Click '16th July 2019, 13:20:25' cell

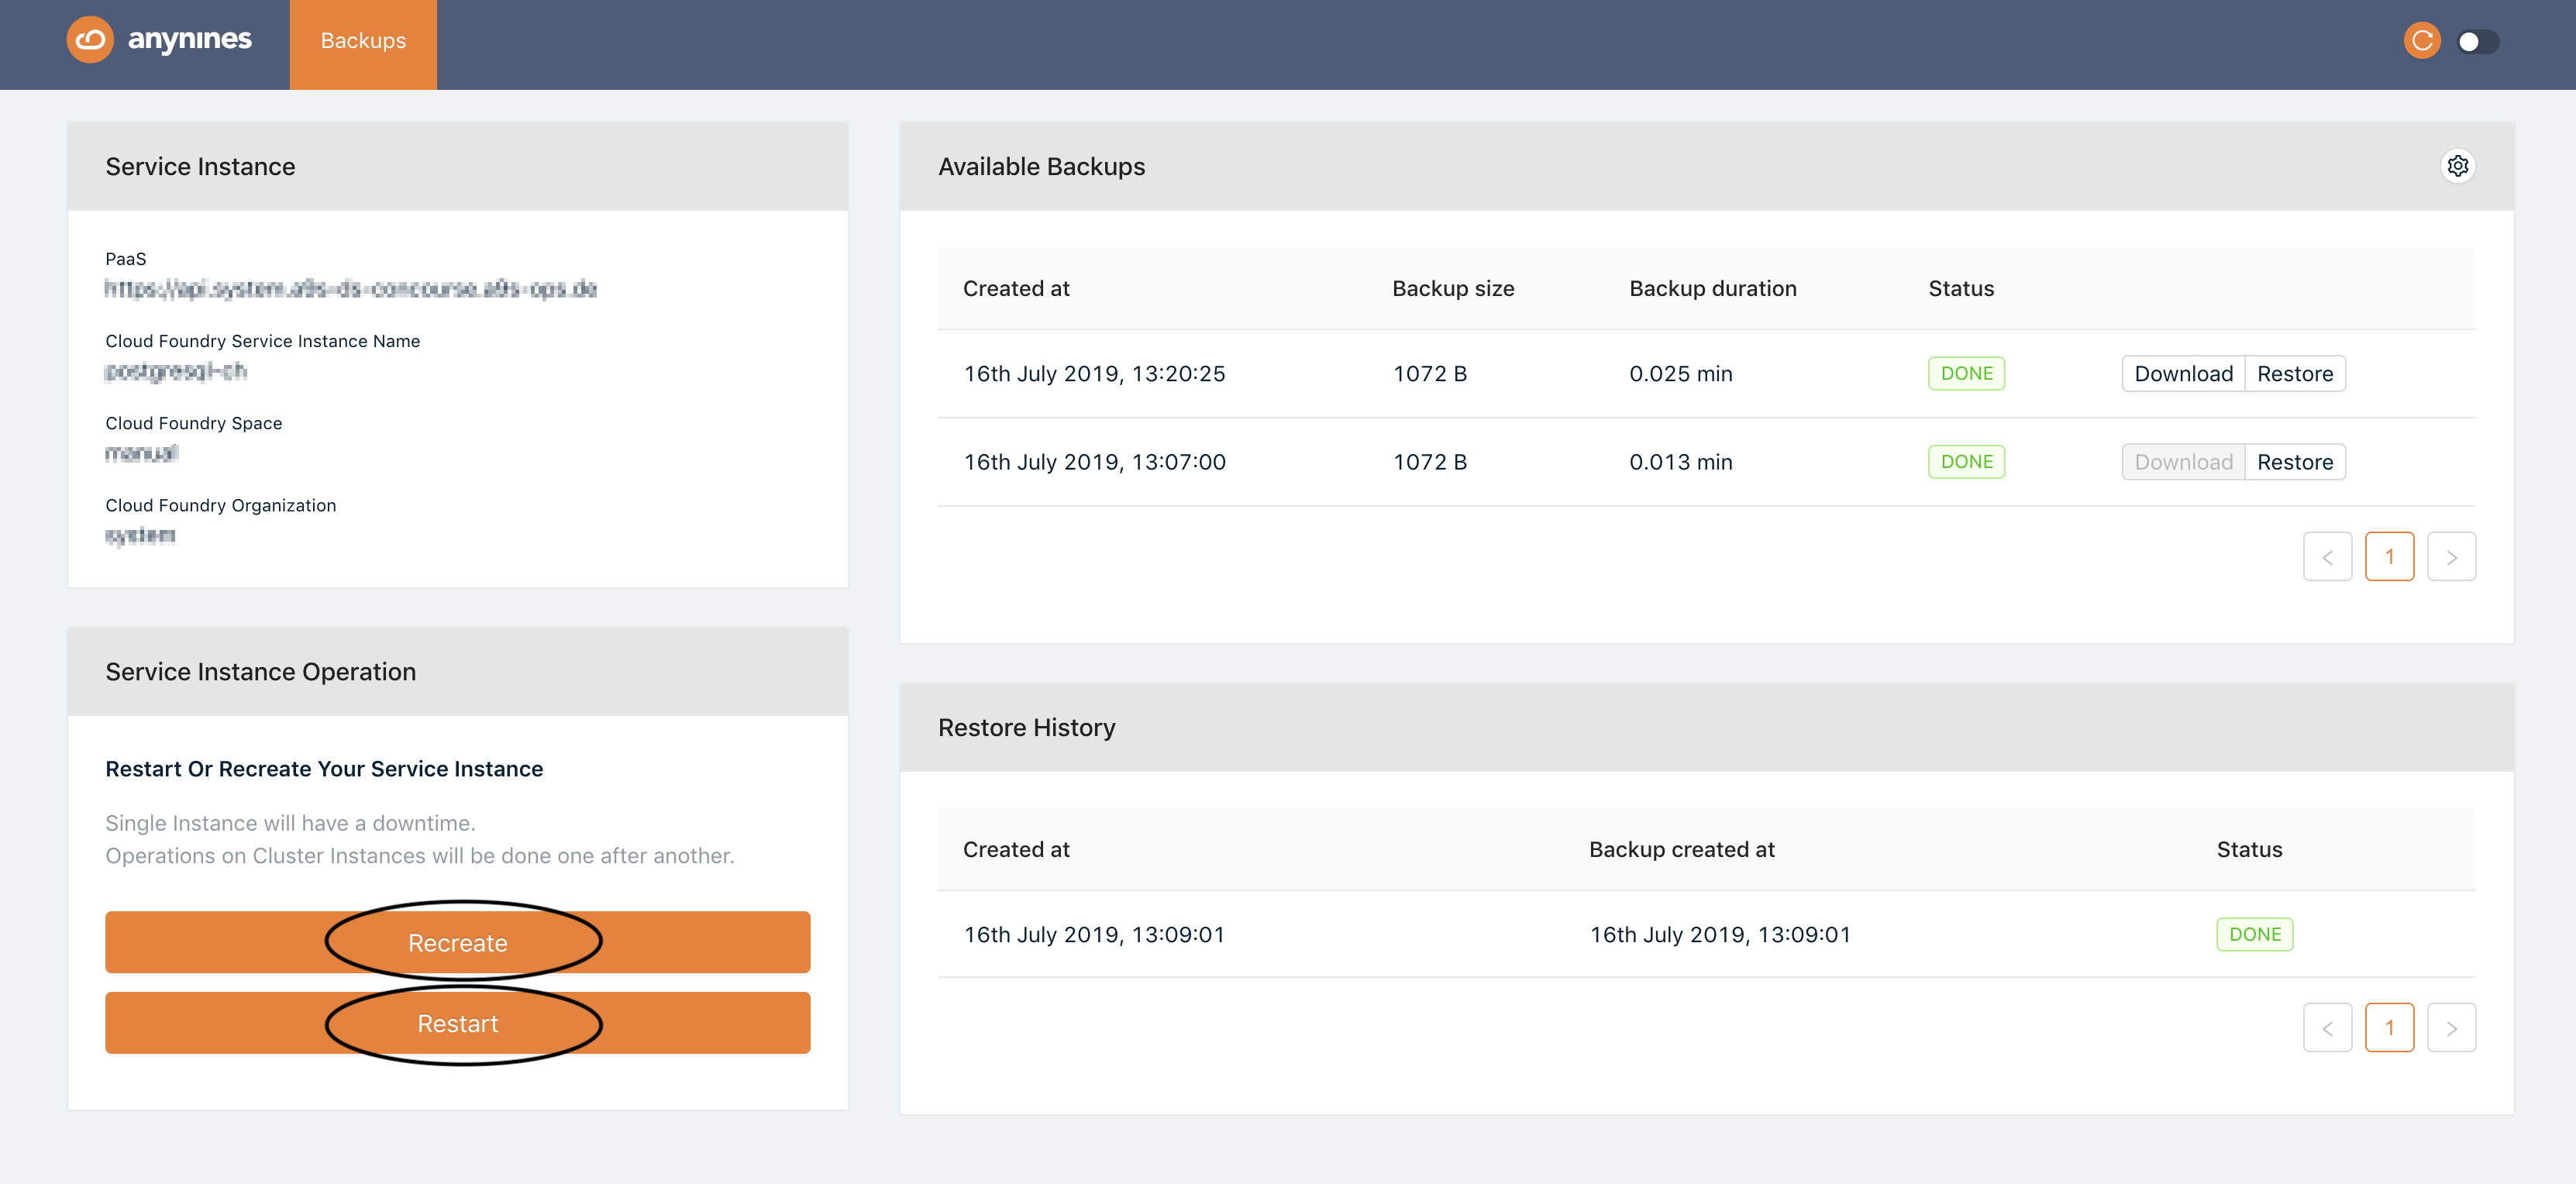click(1094, 374)
